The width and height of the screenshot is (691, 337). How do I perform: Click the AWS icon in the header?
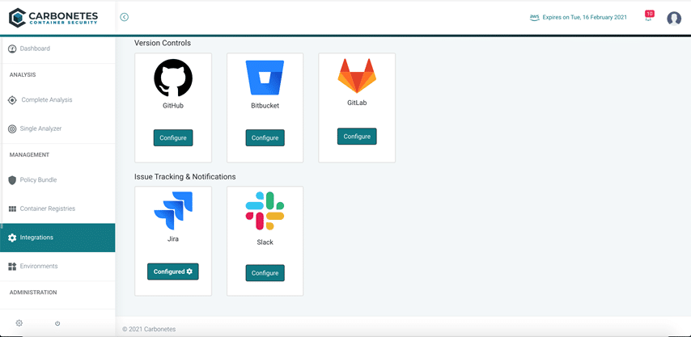tap(535, 18)
